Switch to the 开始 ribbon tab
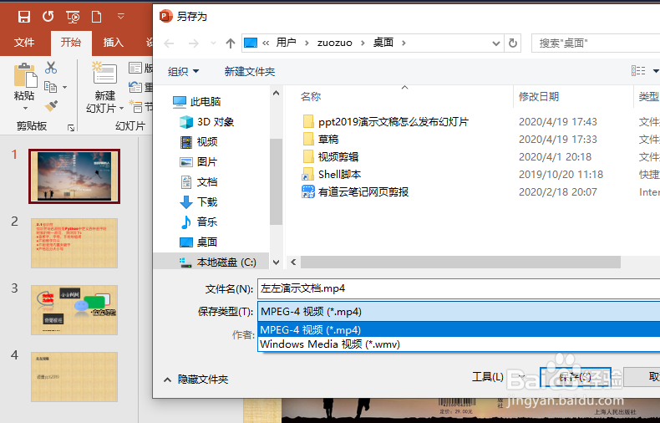The width and height of the screenshot is (660, 423). click(71, 43)
